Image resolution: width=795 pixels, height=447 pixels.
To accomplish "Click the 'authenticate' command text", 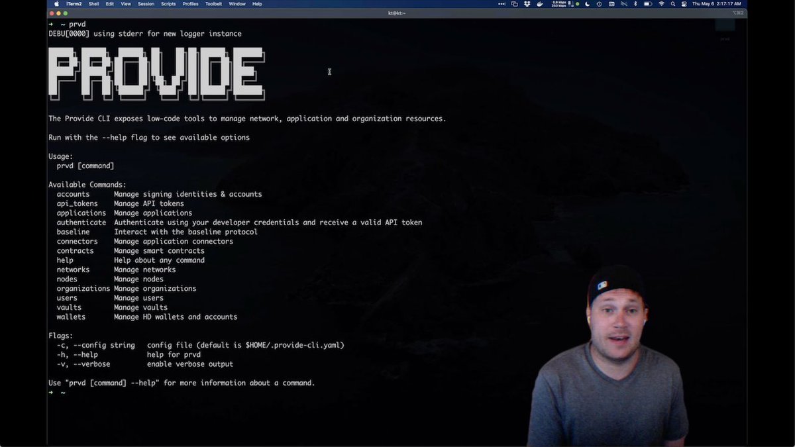I will click(81, 223).
